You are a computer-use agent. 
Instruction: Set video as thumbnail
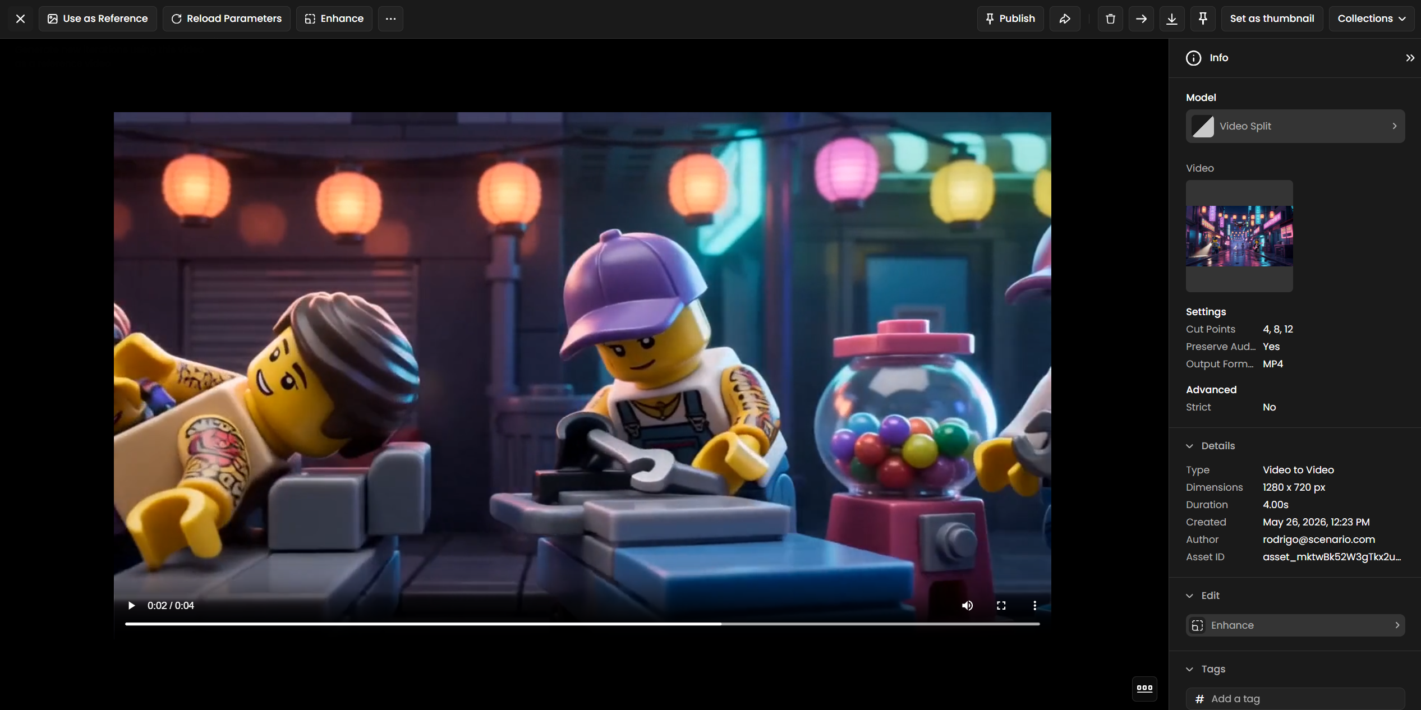(1272, 19)
